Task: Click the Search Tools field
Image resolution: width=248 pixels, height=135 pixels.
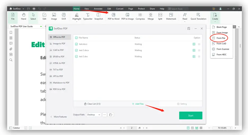Action: [178, 9]
